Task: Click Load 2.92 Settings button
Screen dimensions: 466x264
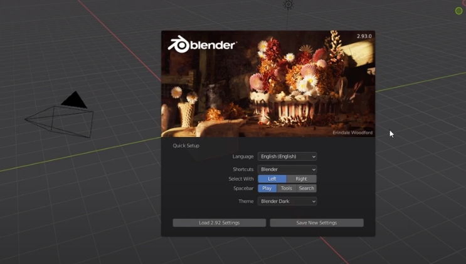Action: click(220, 223)
